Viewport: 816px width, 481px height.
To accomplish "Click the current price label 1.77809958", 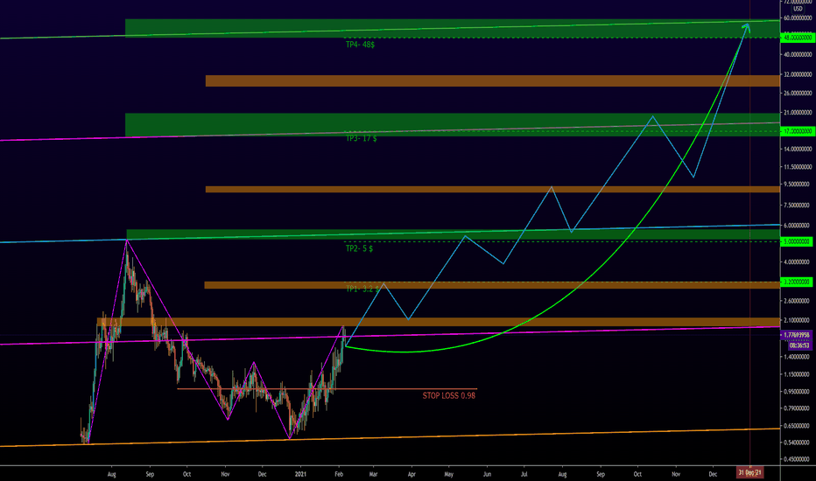I will tap(797, 336).
